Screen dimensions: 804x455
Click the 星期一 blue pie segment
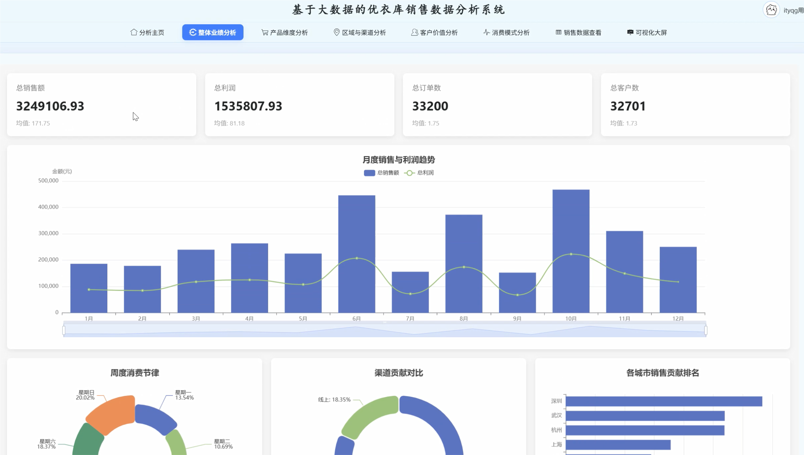coord(155,419)
